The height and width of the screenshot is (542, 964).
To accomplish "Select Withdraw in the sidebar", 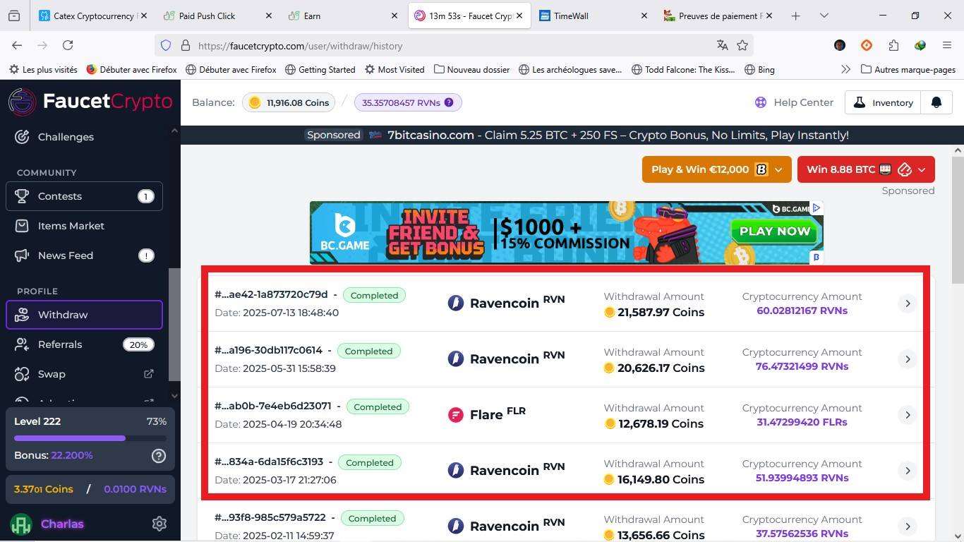I will pos(85,315).
